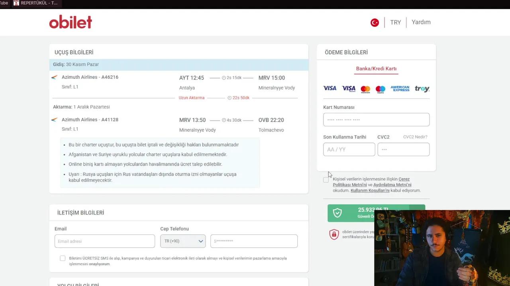Open the Yardım help link
Viewport: 510px width, 286px height.
click(x=421, y=22)
